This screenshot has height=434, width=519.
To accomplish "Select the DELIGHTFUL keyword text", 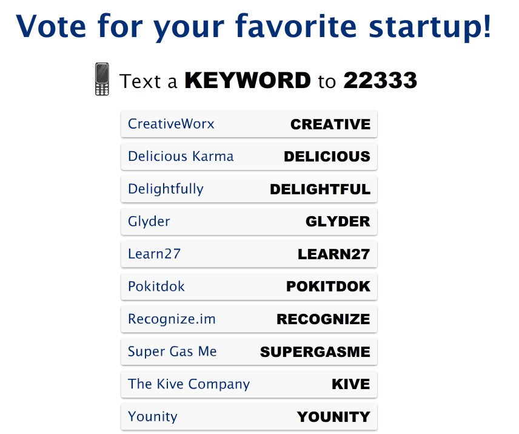I will coord(320,189).
